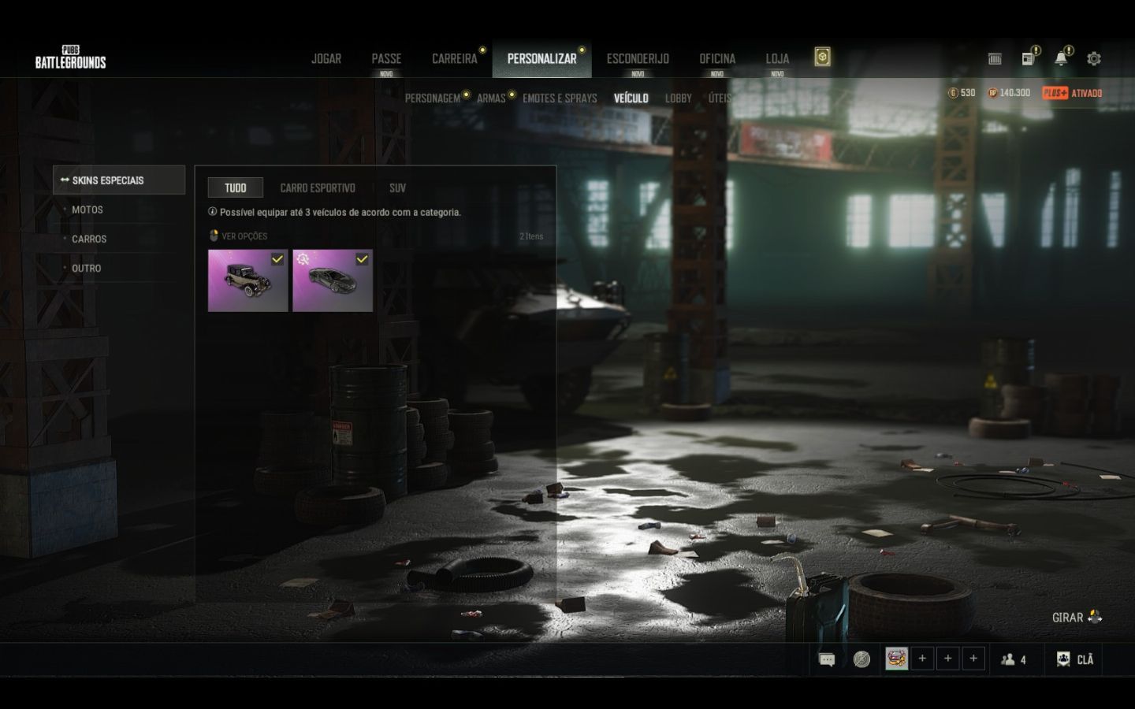The width and height of the screenshot is (1135, 709).
Task: Open the ESCONDERIJO tab
Action: pyautogui.click(x=638, y=58)
